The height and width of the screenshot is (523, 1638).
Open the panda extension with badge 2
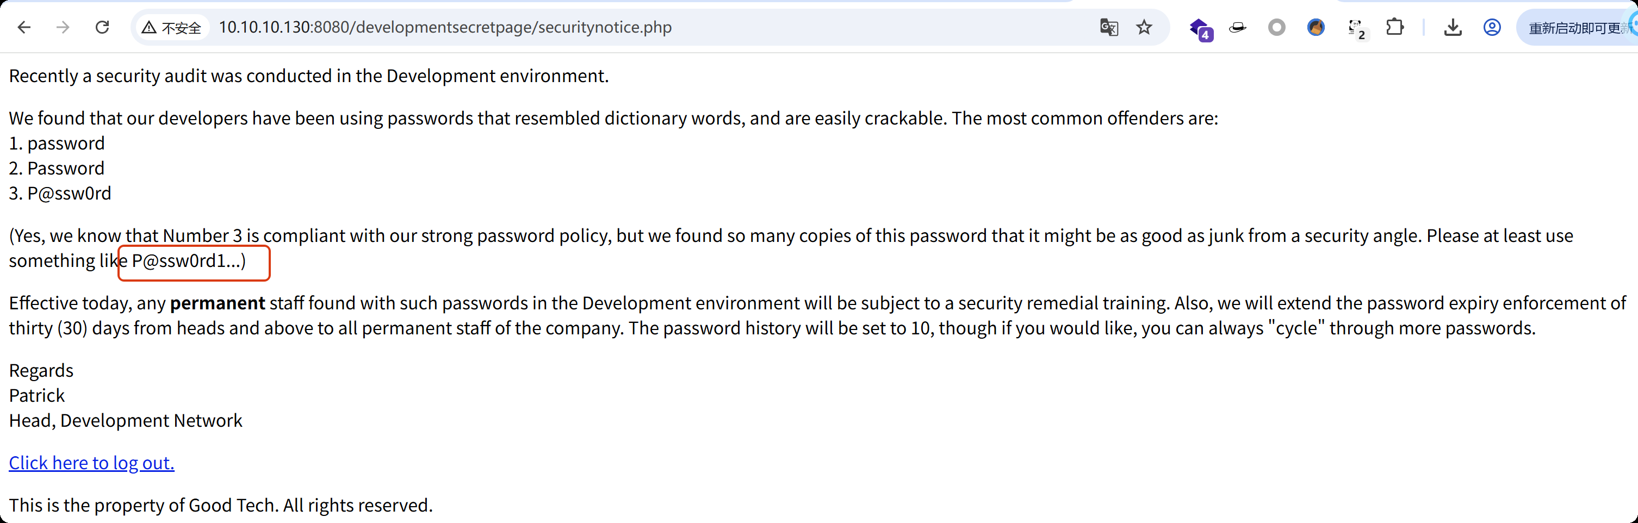(x=1355, y=28)
